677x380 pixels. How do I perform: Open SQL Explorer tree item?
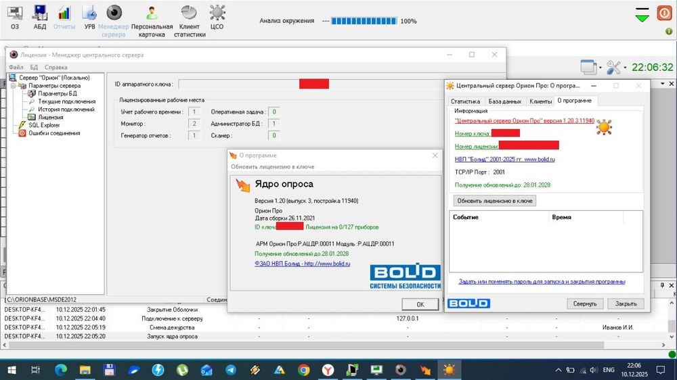tap(44, 125)
